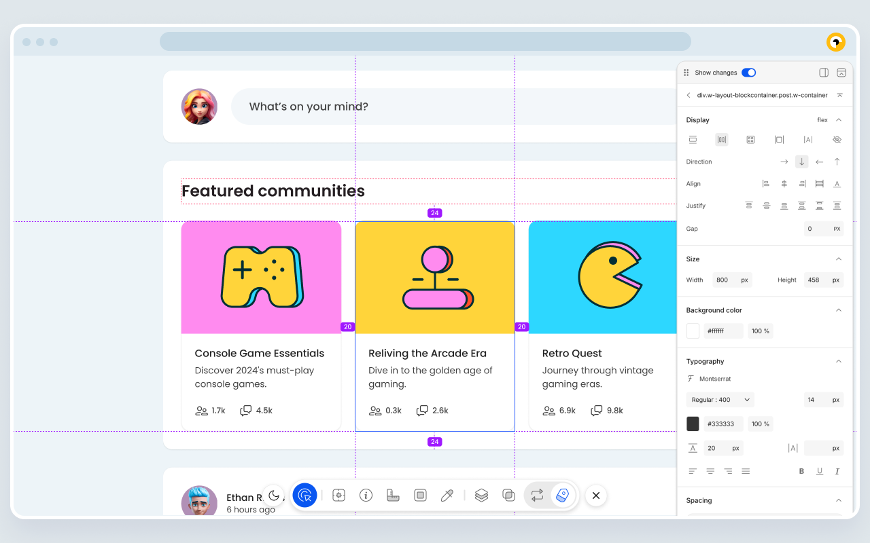Image resolution: width=870 pixels, height=543 pixels.
Task: Click the move target tool in the toolbar
Action: pyautogui.click(x=338, y=495)
